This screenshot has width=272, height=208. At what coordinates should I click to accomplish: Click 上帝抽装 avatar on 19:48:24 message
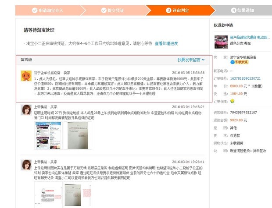point(26,110)
